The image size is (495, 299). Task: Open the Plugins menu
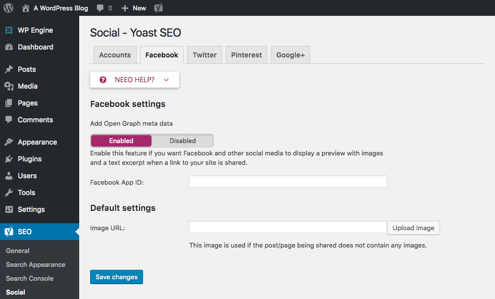30,159
